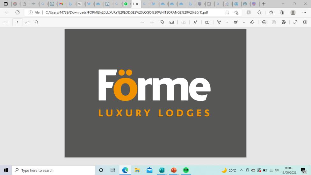This screenshot has width=311, height=175.
Task: Expand the Highlight color options arrow
Action: click(x=244, y=22)
